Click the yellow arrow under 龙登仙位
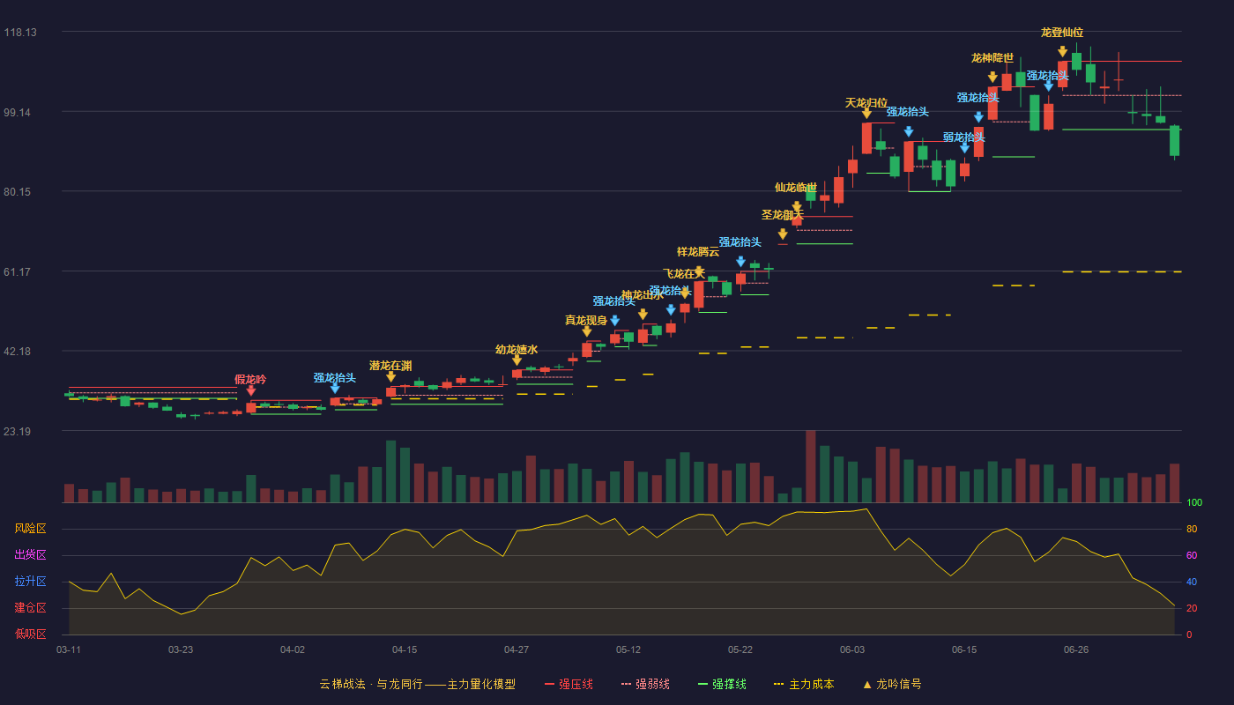Screen dimensions: 1234x705 coord(1062,52)
